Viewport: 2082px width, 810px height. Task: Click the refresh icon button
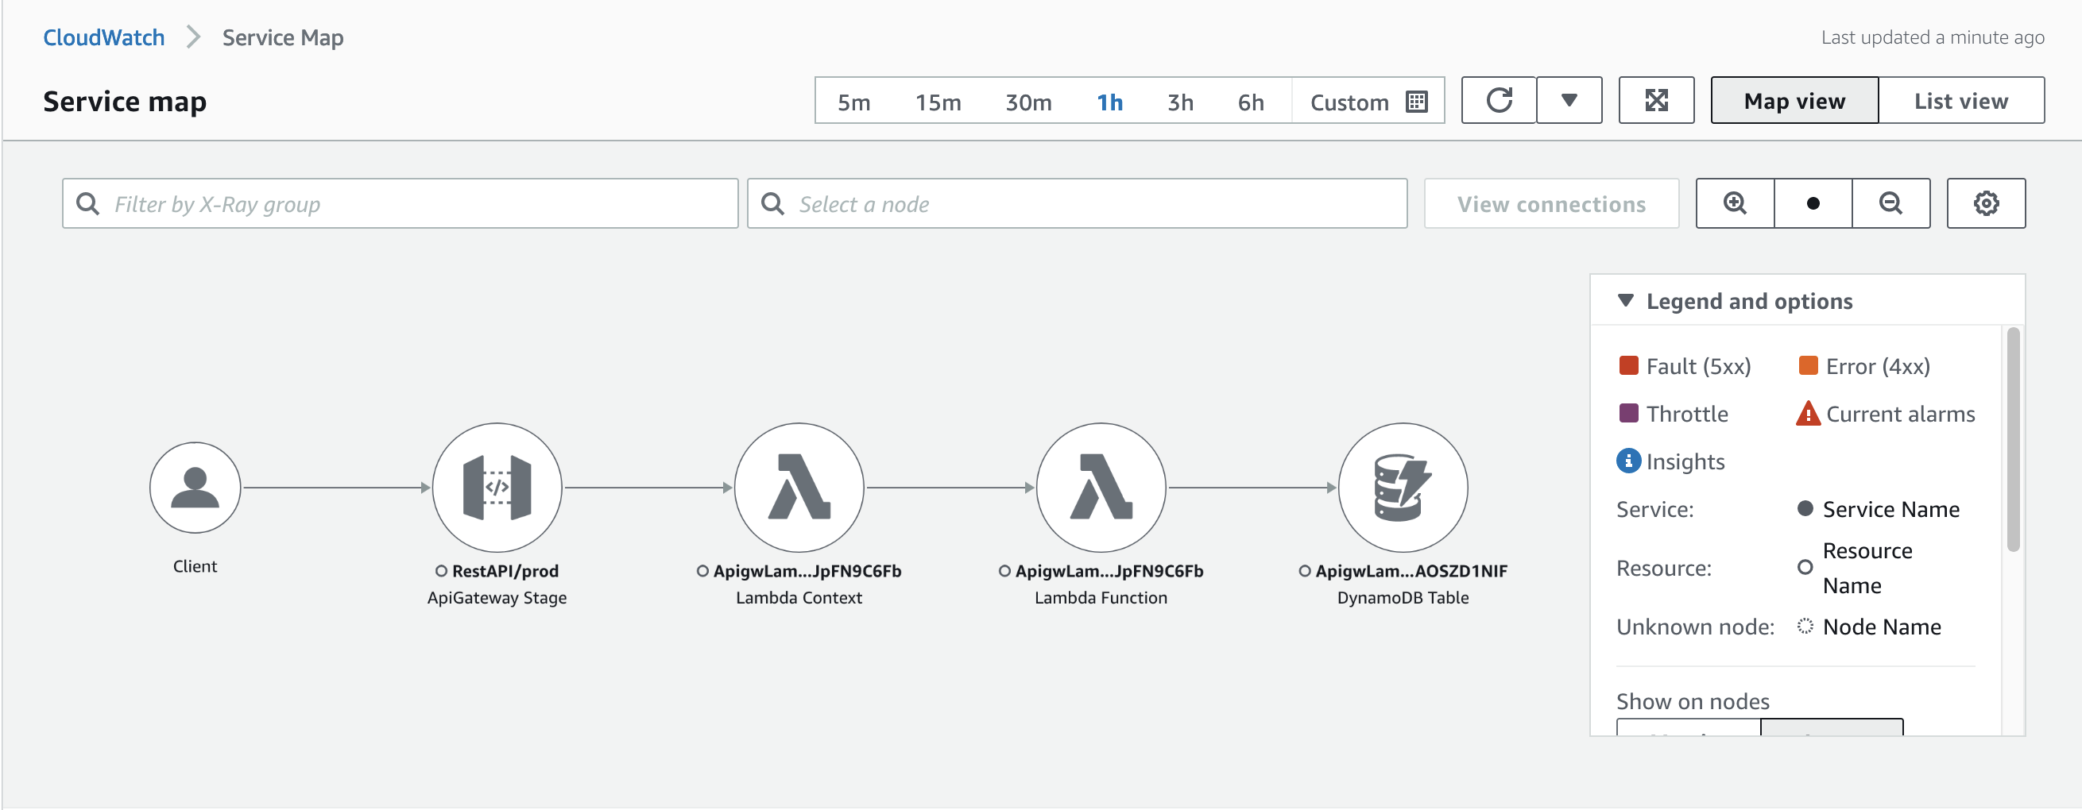pos(1499,100)
